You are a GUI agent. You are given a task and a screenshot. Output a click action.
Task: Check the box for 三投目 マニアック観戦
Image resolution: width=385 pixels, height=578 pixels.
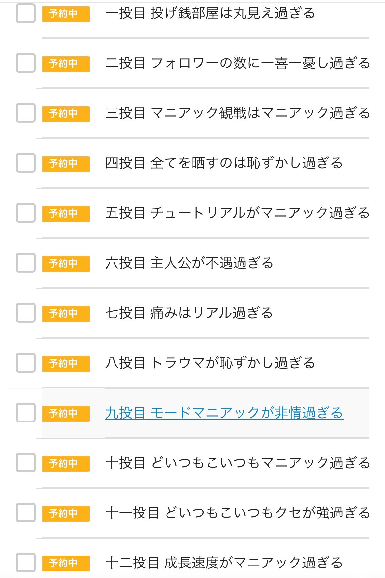(26, 113)
